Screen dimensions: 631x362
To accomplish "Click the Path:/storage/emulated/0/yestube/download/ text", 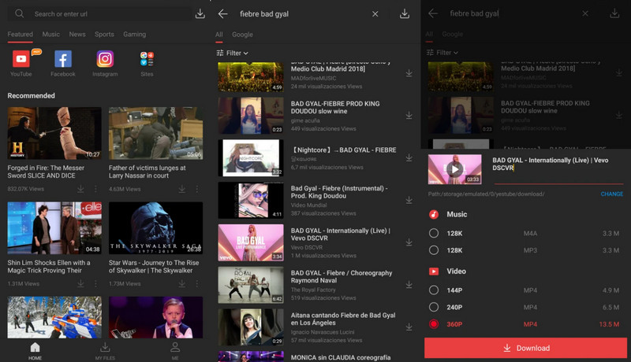I will (x=486, y=194).
